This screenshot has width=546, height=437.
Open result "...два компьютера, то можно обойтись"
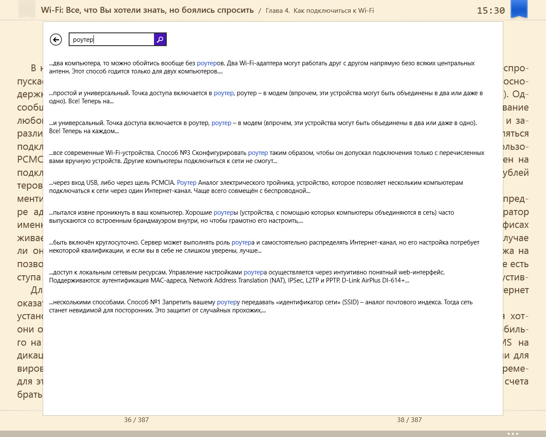262,67
